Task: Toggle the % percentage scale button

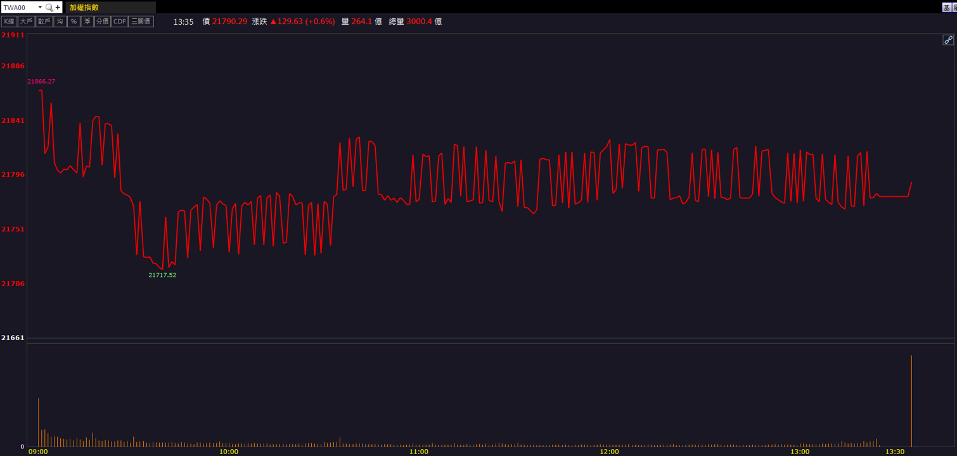Action: (74, 22)
